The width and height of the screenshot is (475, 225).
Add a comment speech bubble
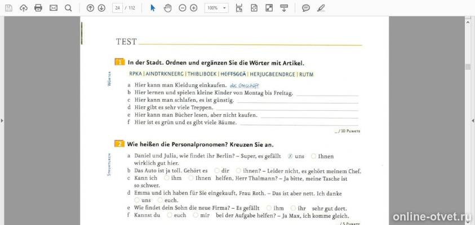pos(306,8)
